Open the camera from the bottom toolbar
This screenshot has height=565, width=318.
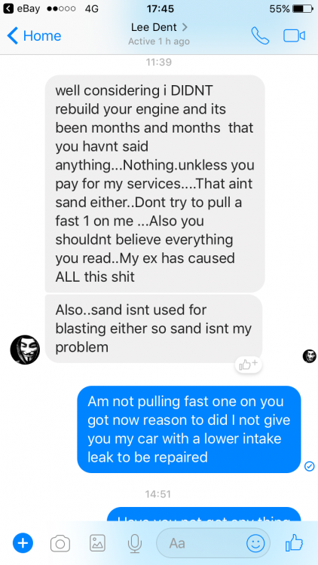[60, 543]
